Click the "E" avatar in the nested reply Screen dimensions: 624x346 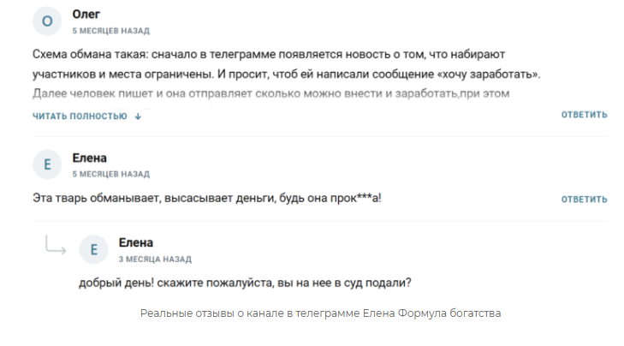click(x=93, y=249)
